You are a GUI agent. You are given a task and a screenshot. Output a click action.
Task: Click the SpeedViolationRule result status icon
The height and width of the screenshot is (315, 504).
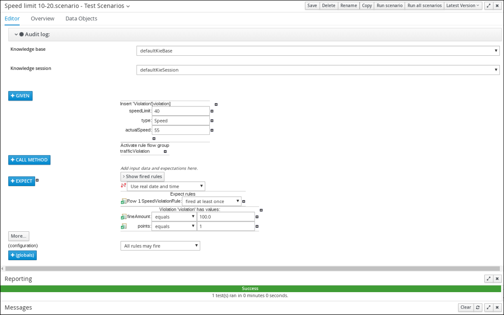click(x=123, y=201)
